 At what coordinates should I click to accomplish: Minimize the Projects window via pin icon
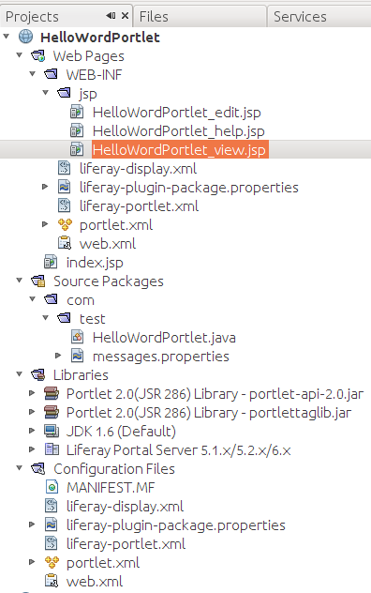click(111, 16)
